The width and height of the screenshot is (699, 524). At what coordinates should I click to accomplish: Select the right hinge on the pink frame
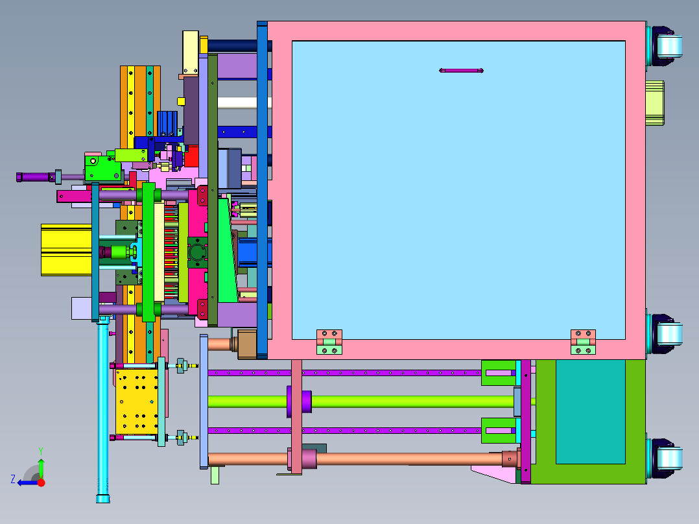583,342
